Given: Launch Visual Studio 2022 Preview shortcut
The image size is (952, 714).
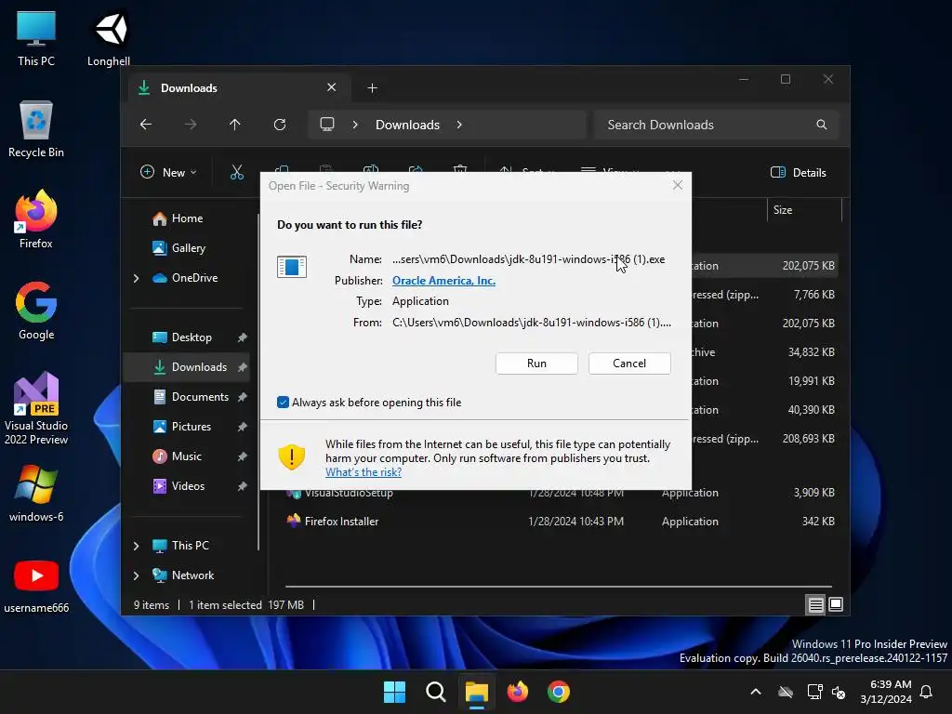Looking at the screenshot, I should click(x=36, y=408).
